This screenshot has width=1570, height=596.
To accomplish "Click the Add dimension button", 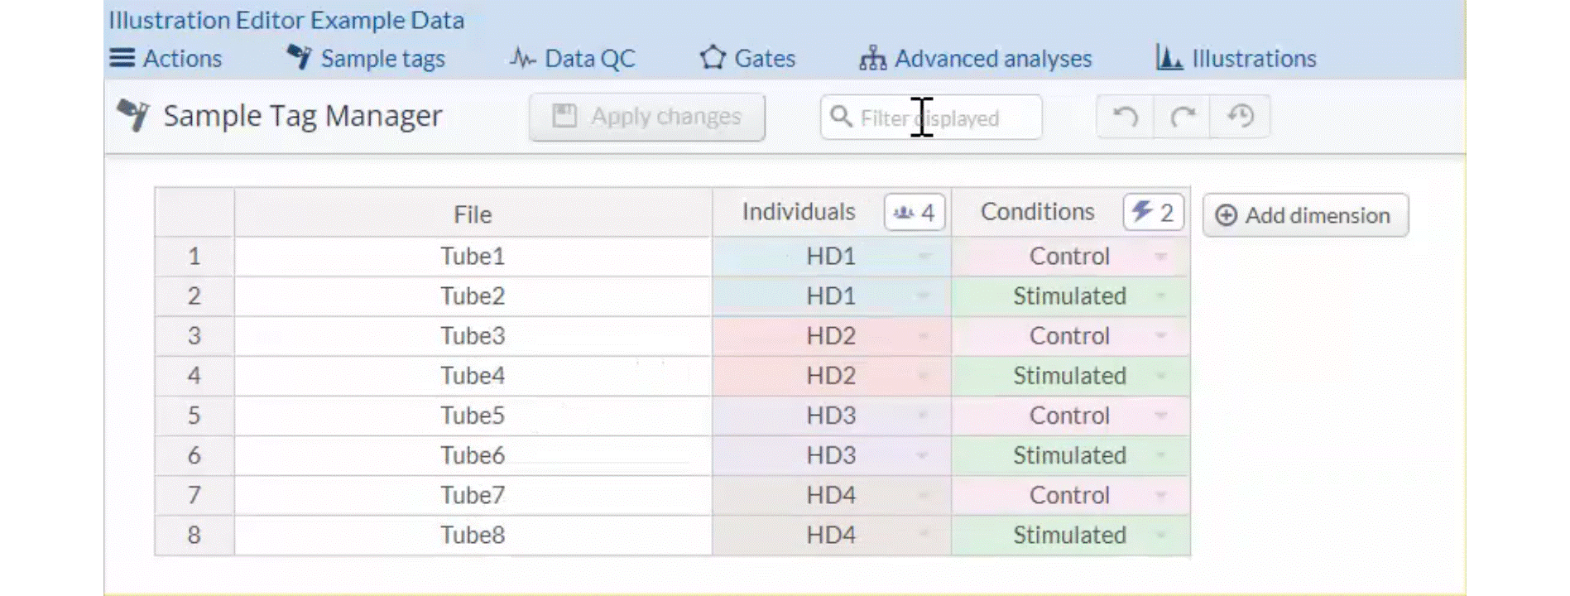I will [x=1305, y=215].
